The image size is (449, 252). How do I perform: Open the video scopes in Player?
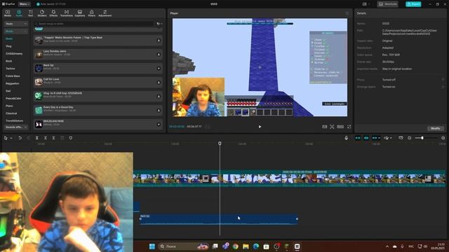point(324,127)
